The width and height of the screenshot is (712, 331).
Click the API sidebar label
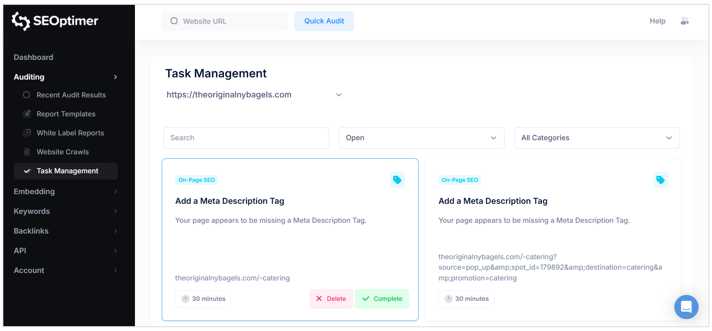point(20,251)
